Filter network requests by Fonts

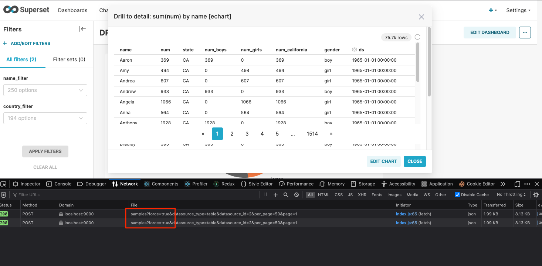[x=377, y=195]
